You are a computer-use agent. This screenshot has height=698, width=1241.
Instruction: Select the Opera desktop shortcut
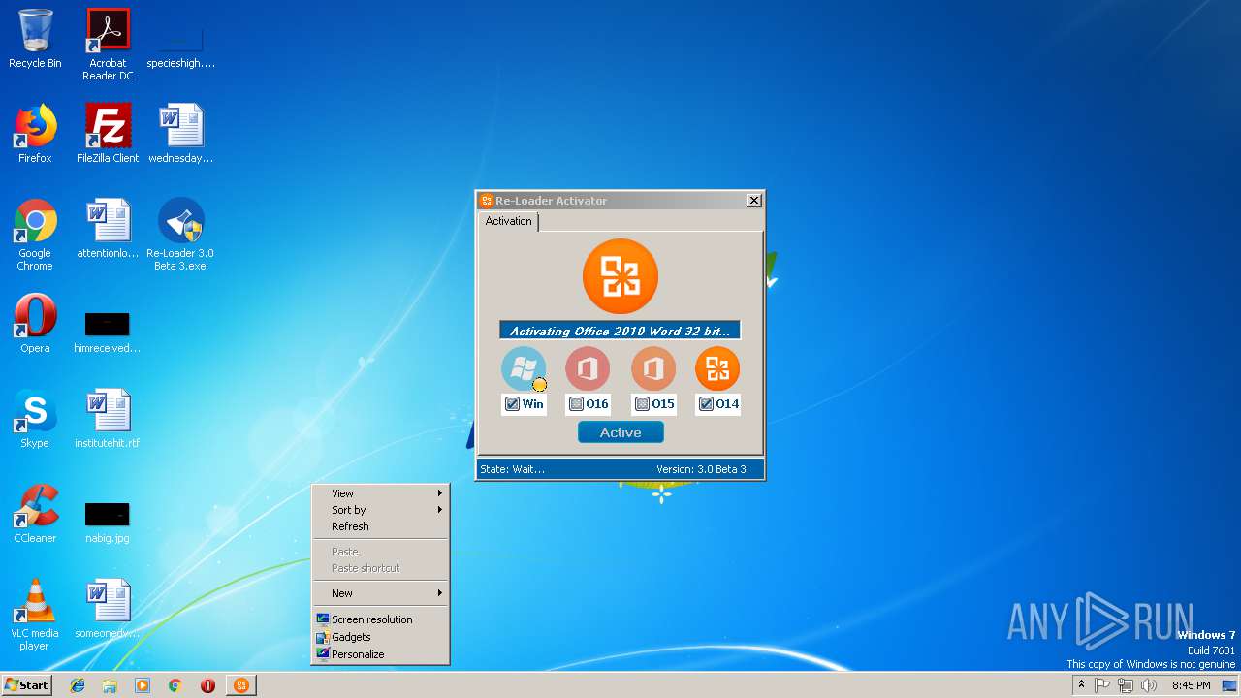pyautogui.click(x=35, y=324)
